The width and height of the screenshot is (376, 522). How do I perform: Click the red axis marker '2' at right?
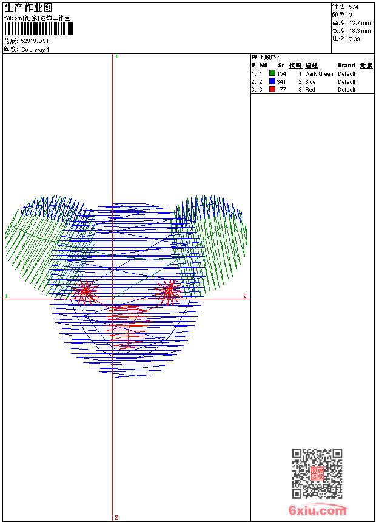tap(245, 296)
